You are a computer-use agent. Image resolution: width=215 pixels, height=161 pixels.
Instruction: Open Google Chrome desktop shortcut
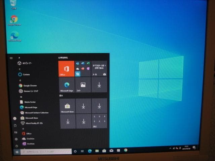[14, 21]
